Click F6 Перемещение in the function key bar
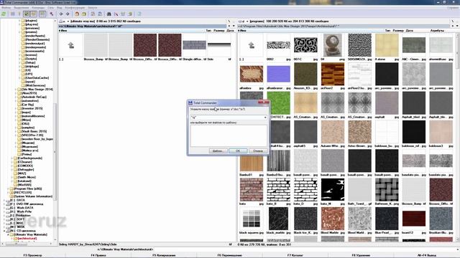This screenshot has width=460, height=258. tap(230, 255)
